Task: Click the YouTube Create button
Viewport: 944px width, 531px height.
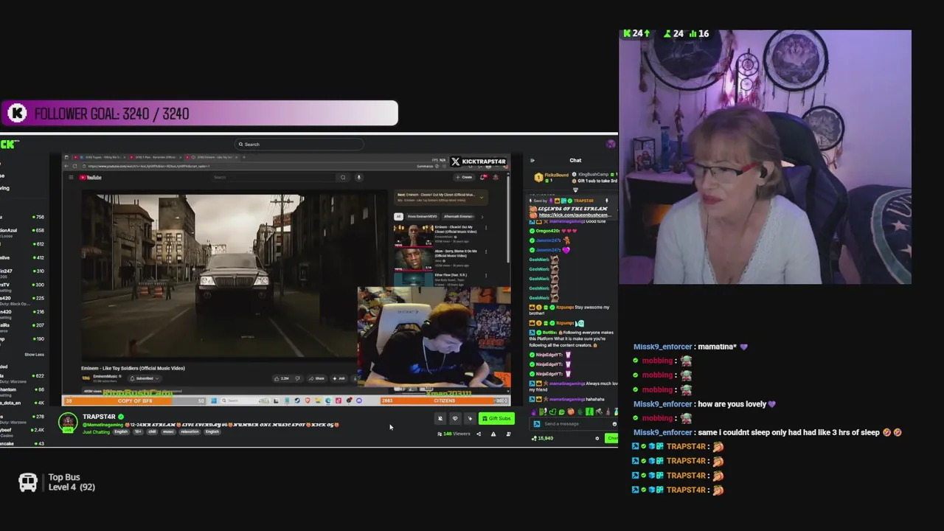Action: (x=465, y=177)
